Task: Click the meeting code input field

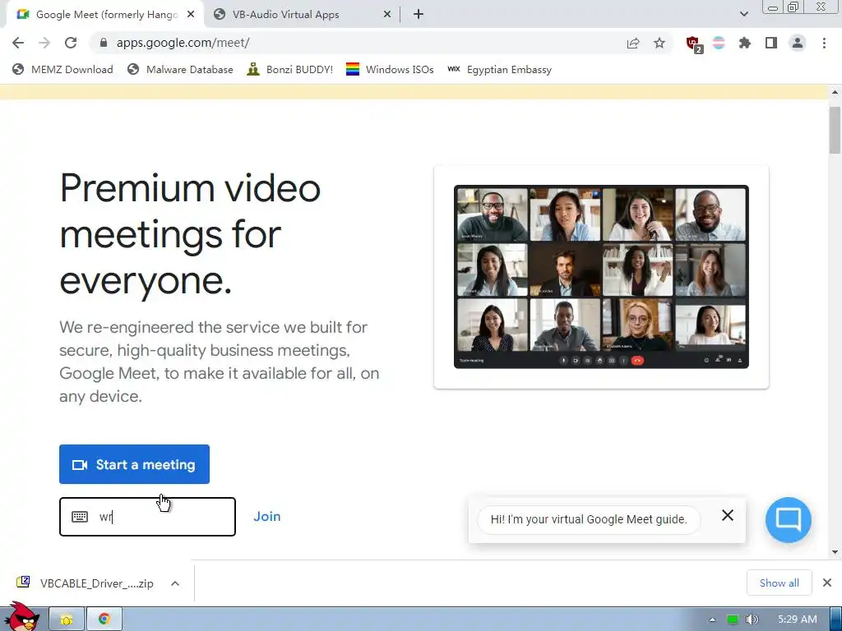Action: (x=147, y=517)
